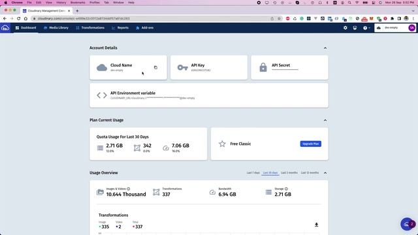Open a new browser tab
418x235 pixels.
pyautogui.click(x=77, y=11)
